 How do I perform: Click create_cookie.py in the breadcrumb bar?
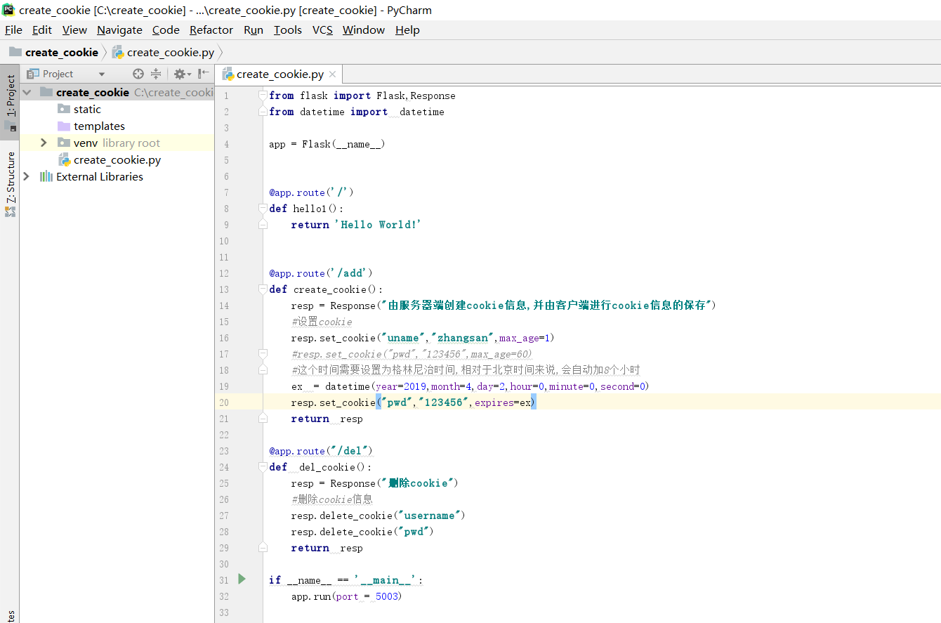(170, 52)
